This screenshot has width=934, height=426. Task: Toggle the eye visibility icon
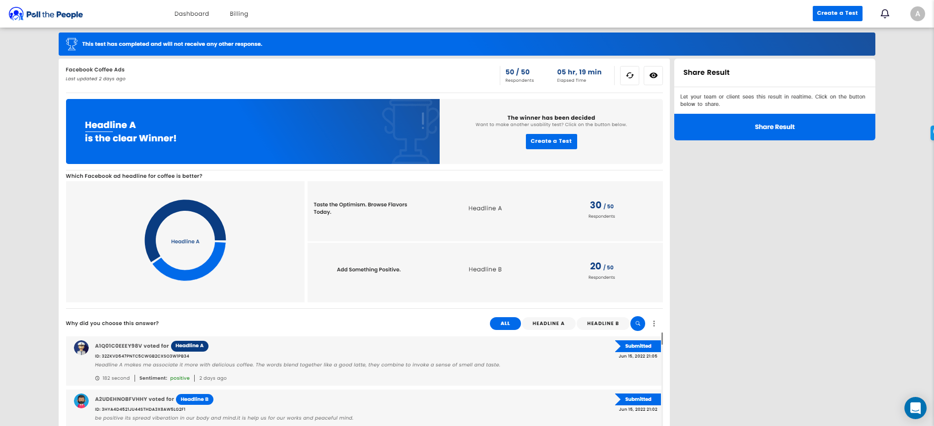coord(653,75)
